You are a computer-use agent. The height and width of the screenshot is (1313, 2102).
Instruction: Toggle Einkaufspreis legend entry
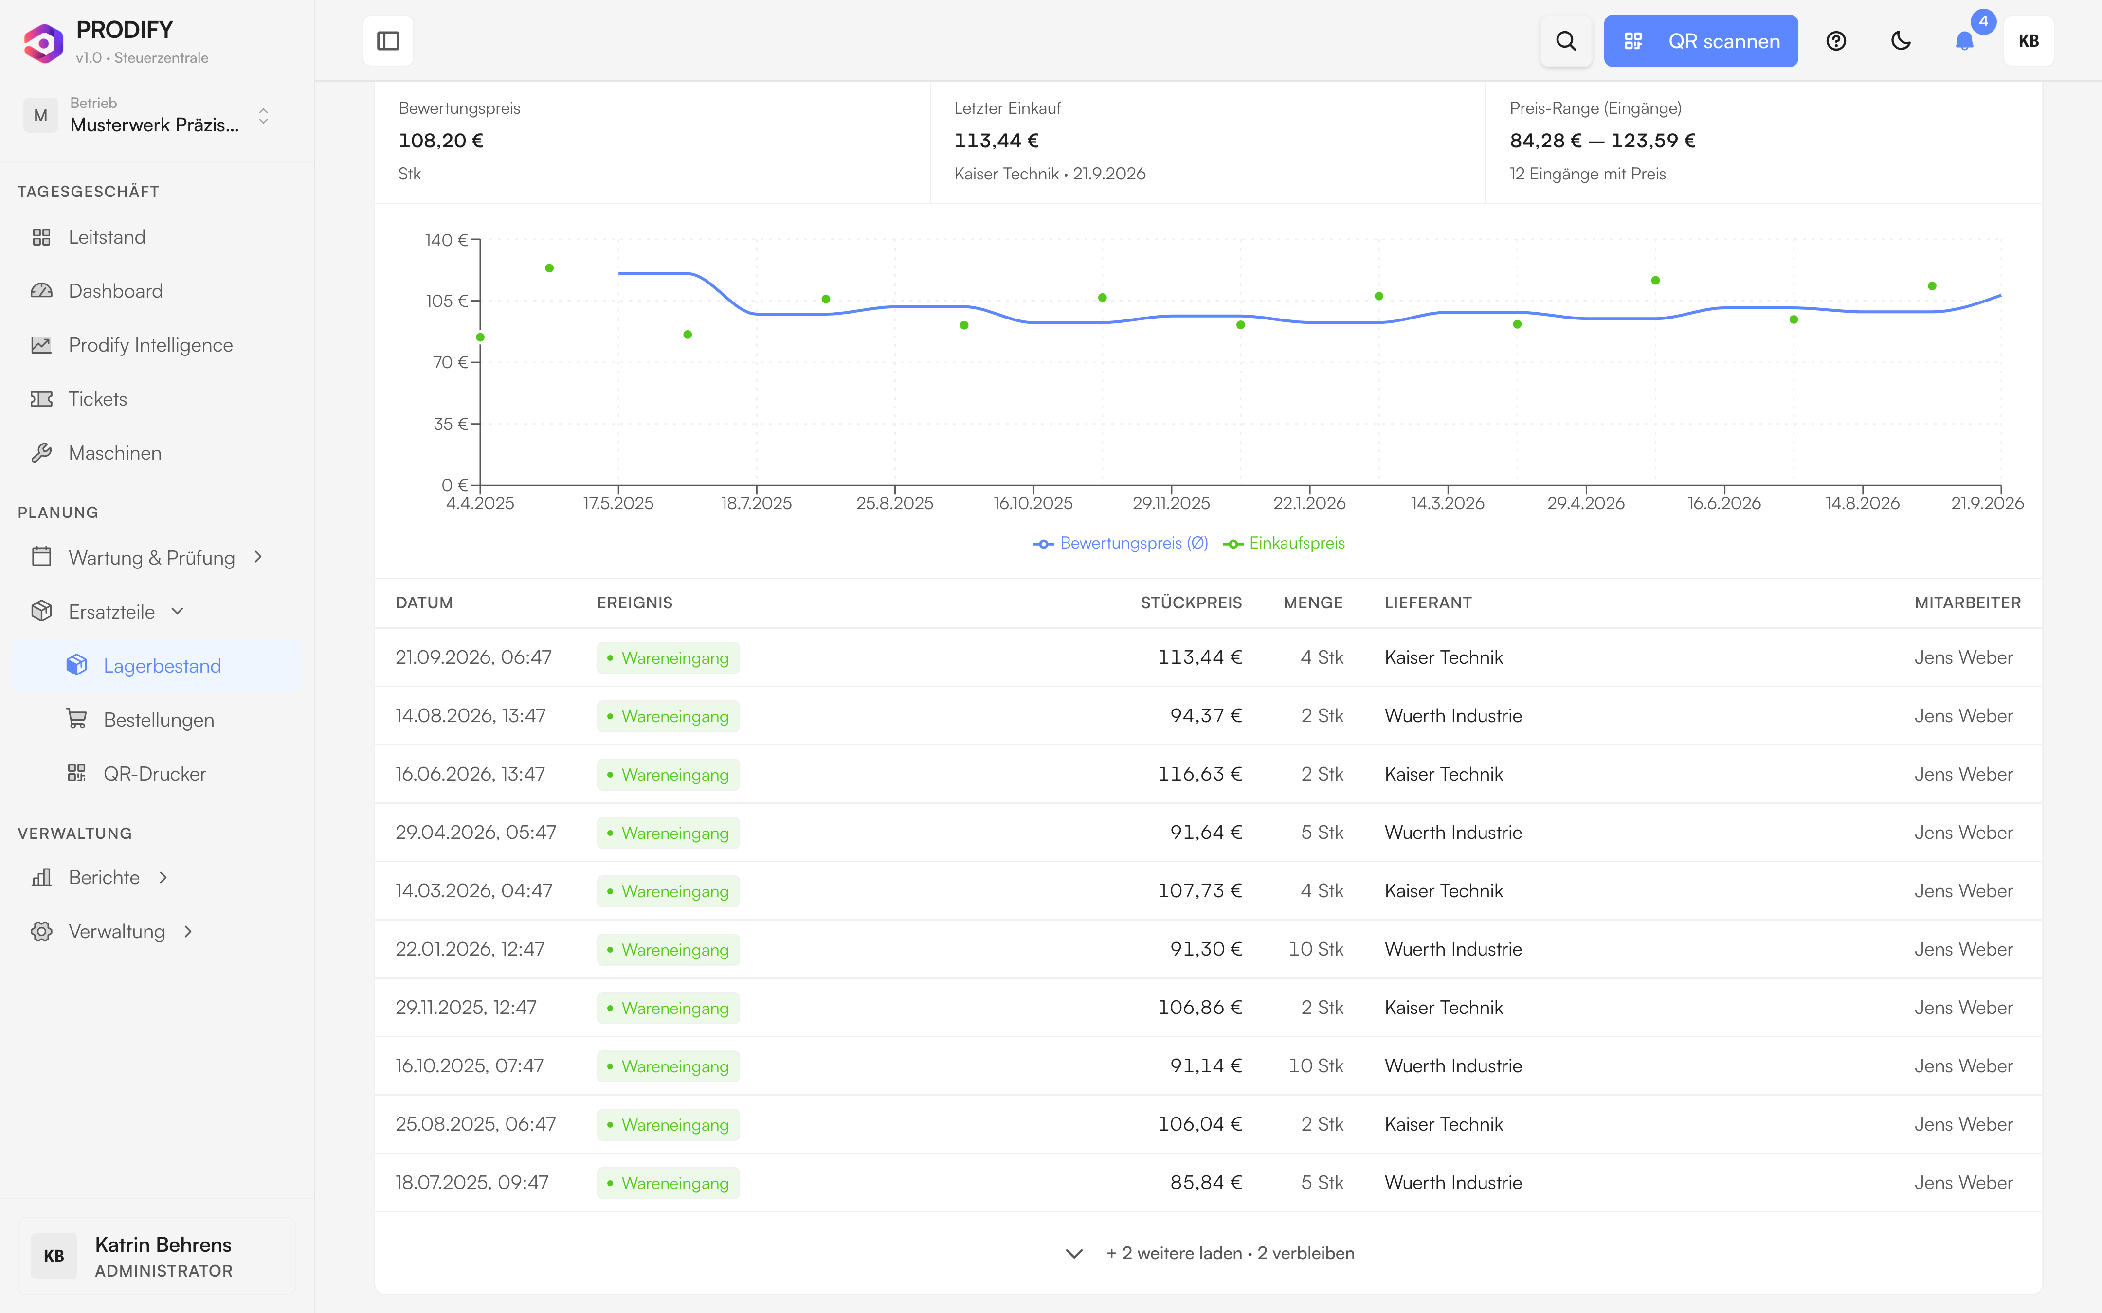tap(1284, 543)
